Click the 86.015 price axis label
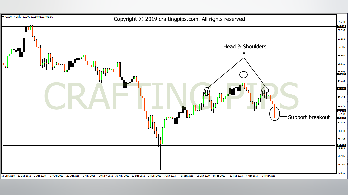The height and width of the screenshot is (195, 348). click(x=341, y=64)
